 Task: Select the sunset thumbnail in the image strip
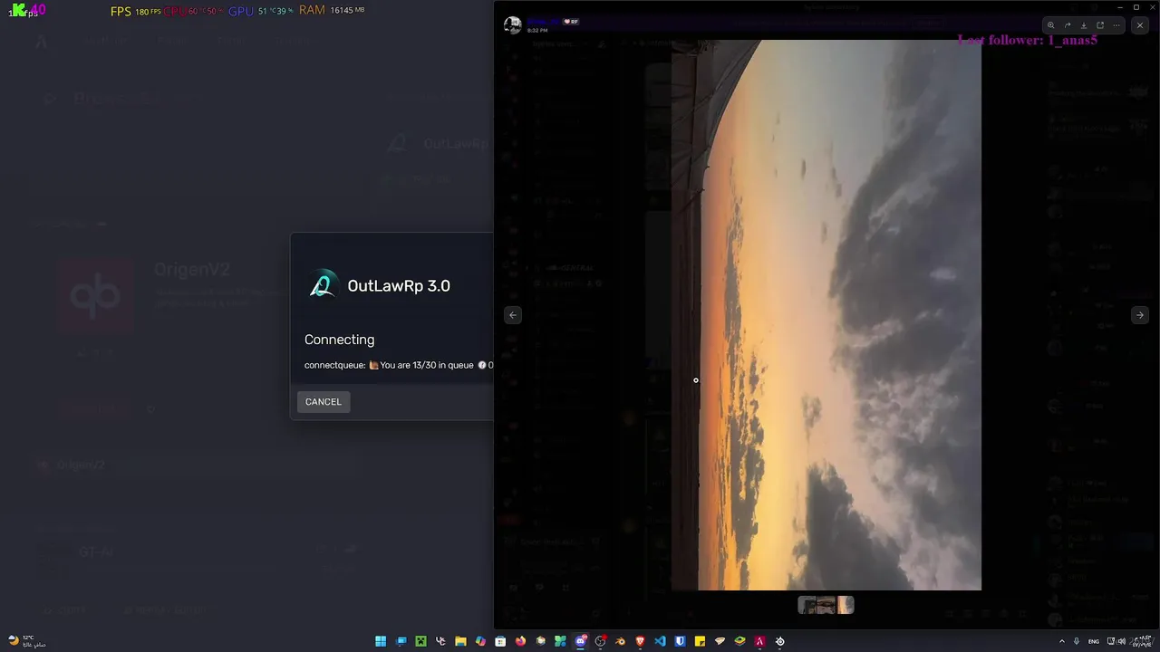coord(846,605)
